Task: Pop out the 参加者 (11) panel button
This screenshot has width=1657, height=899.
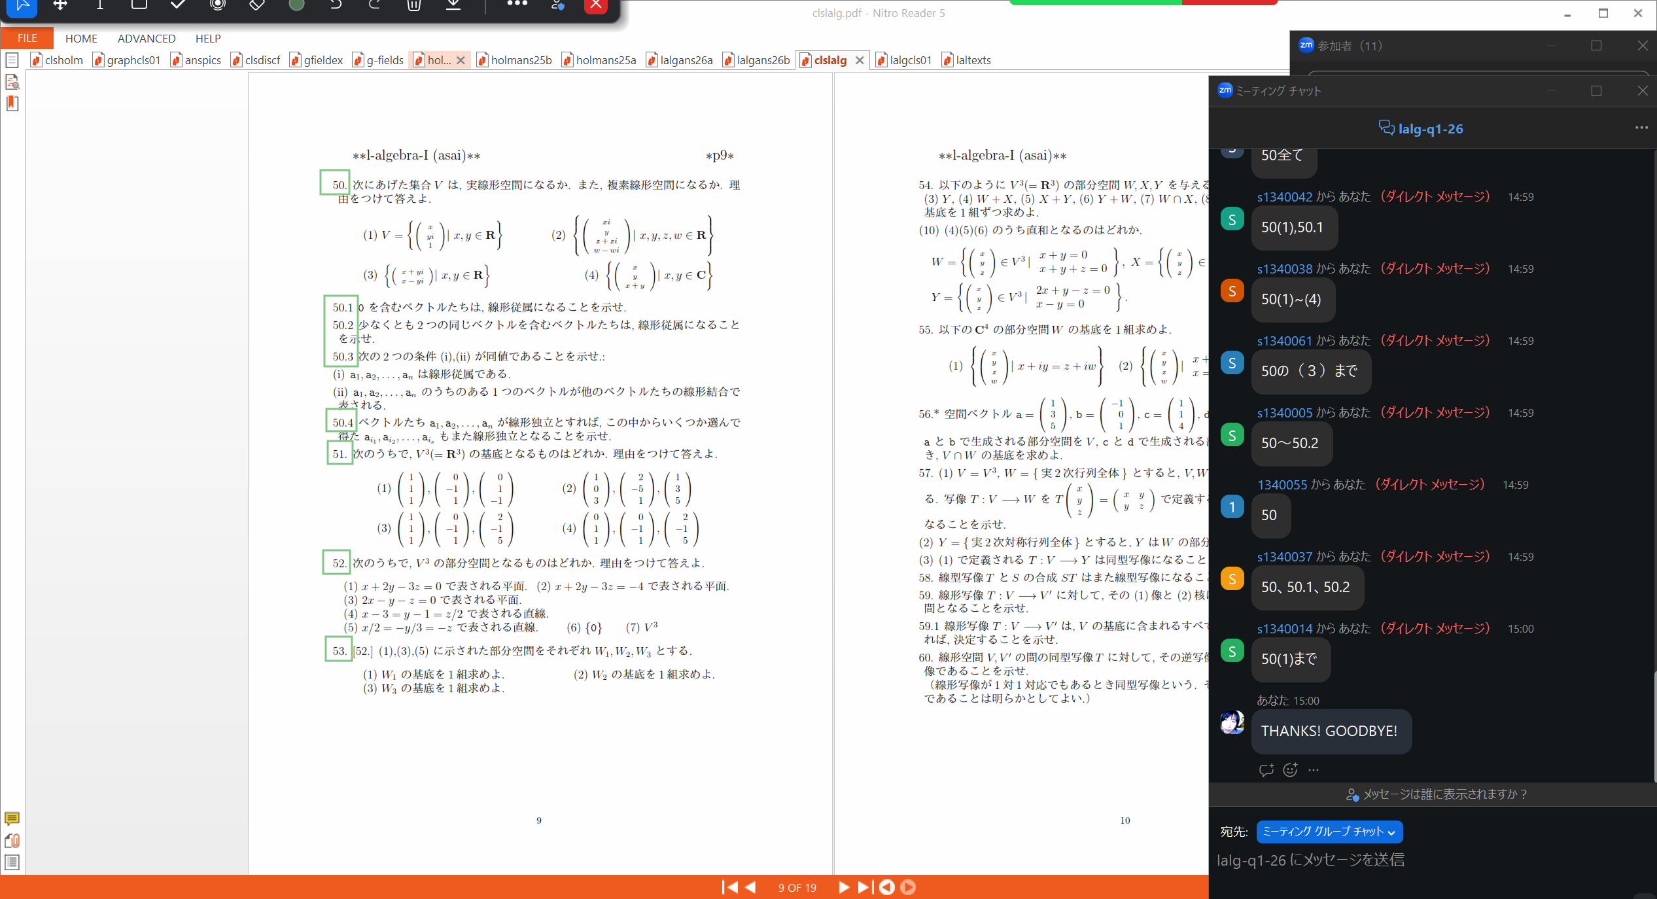Action: click(x=1597, y=45)
